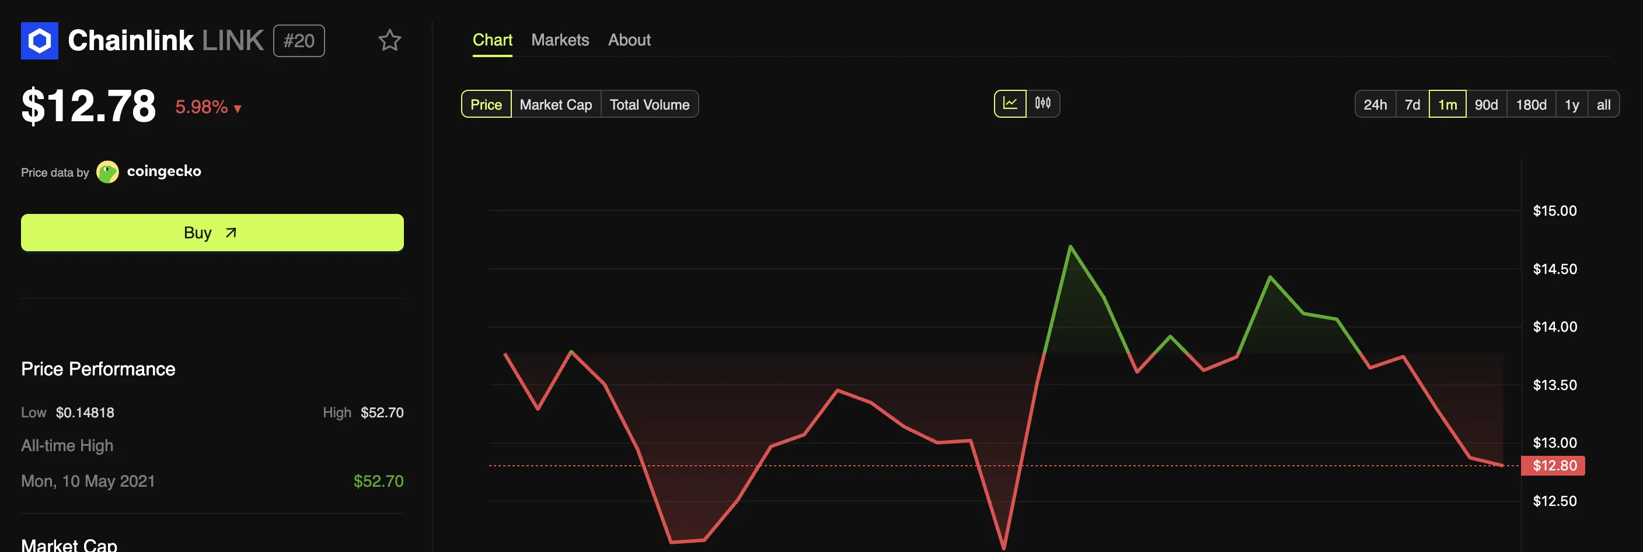Click the arrow icon inside the Buy button

click(x=230, y=233)
